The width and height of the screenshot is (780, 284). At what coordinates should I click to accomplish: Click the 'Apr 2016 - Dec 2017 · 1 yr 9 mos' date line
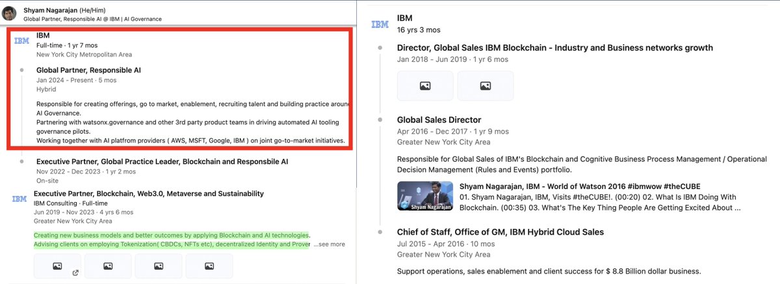(453, 131)
